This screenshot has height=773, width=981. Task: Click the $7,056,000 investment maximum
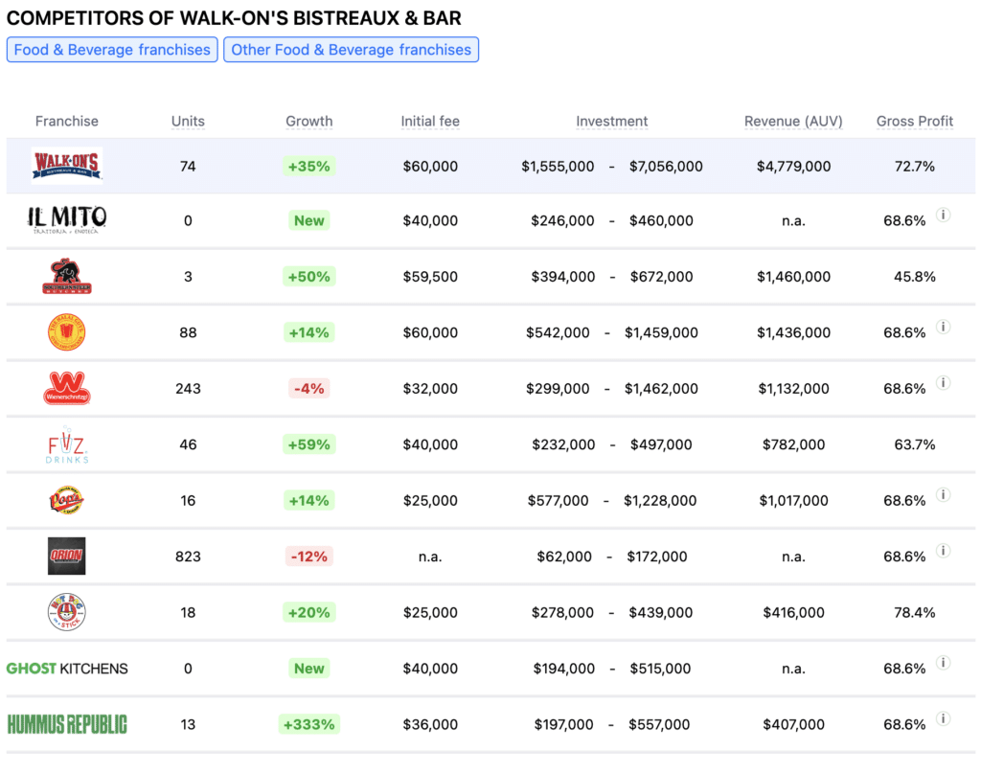coord(666,167)
